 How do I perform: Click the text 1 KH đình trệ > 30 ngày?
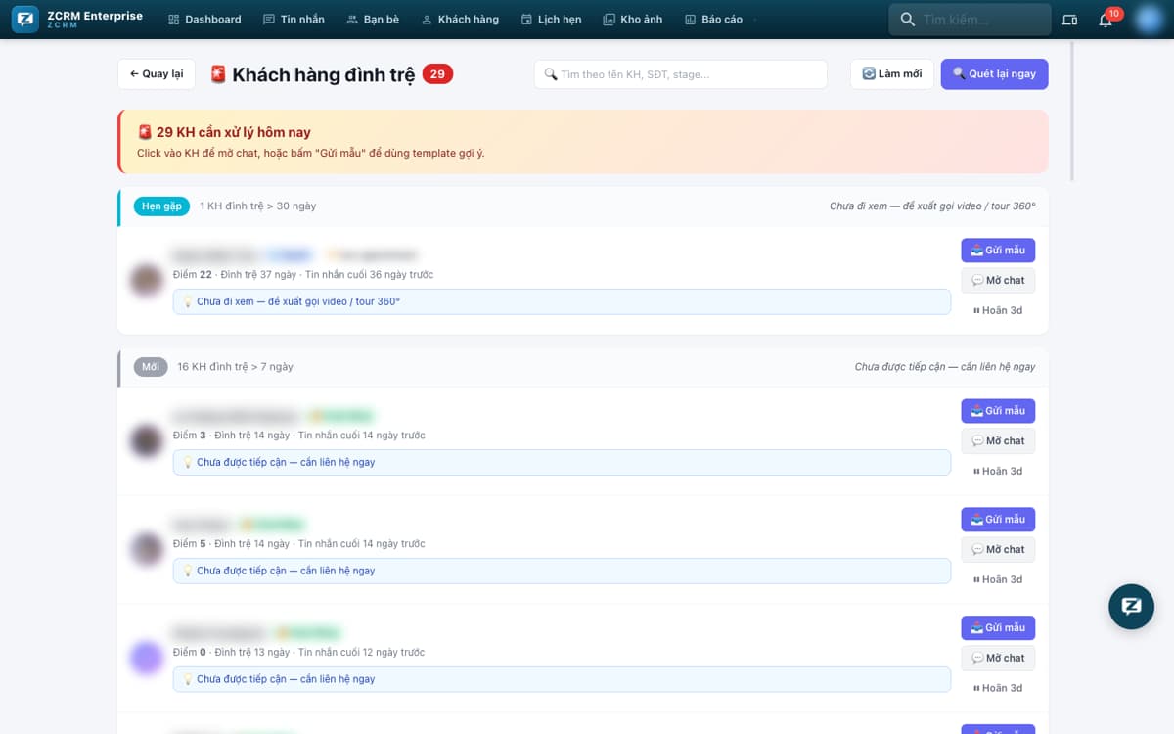257,206
